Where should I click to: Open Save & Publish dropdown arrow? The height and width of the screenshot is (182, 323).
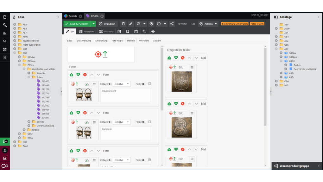(x=93, y=24)
